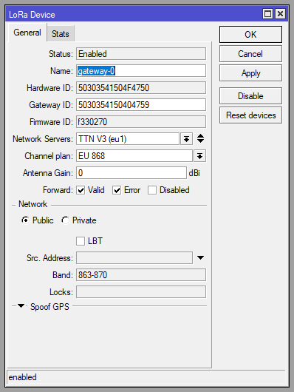The height and width of the screenshot is (392, 294).
Task: Click the Gateway ID input field
Action: pos(141,105)
